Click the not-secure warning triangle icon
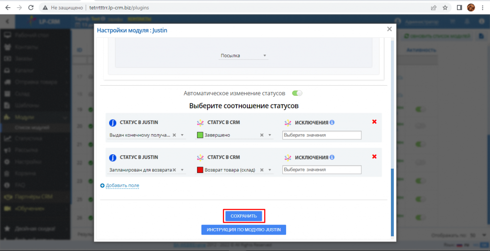490x251 pixels. pyautogui.click(x=45, y=8)
